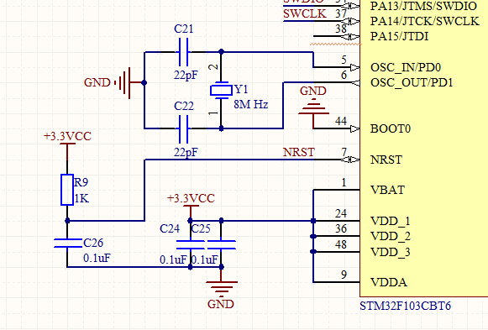Viewport: 488px width, 330px height.
Task: Click 22pF value under C22
Action: pos(186,152)
